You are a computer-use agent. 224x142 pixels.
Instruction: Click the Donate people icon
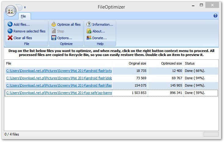pyautogui.click(x=89, y=38)
